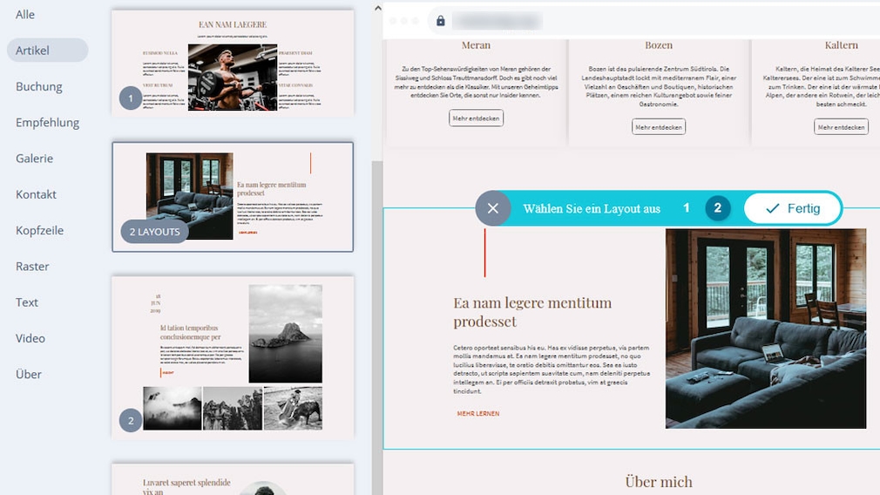Show all templates via the Alle category
This screenshot has width=880, height=495.
point(25,14)
